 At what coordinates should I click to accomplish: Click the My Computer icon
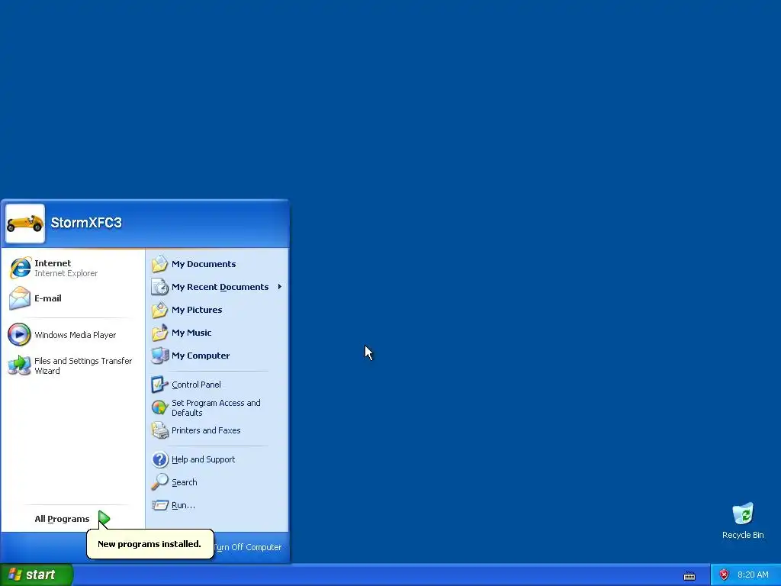click(x=160, y=356)
